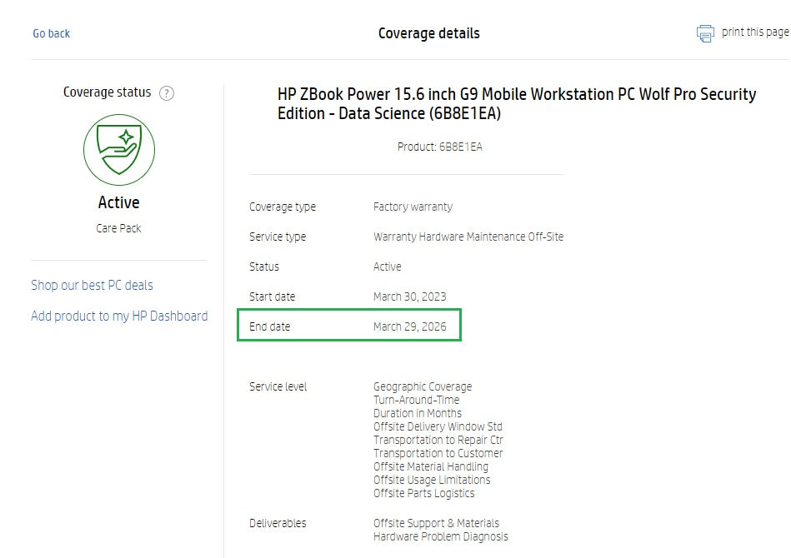Select 'Transportation to Repair Ctr' entry
Viewport: 791px width, 558px height.
tap(438, 440)
